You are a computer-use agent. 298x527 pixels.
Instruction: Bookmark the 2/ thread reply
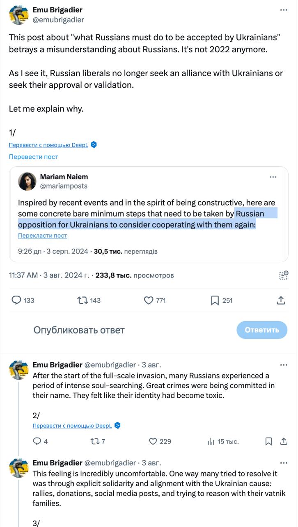pyautogui.click(x=268, y=441)
